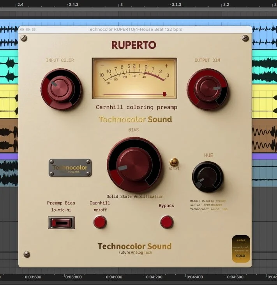Click the red VU meter slider handle
Screen dimensions: 277x285
(164, 94)
